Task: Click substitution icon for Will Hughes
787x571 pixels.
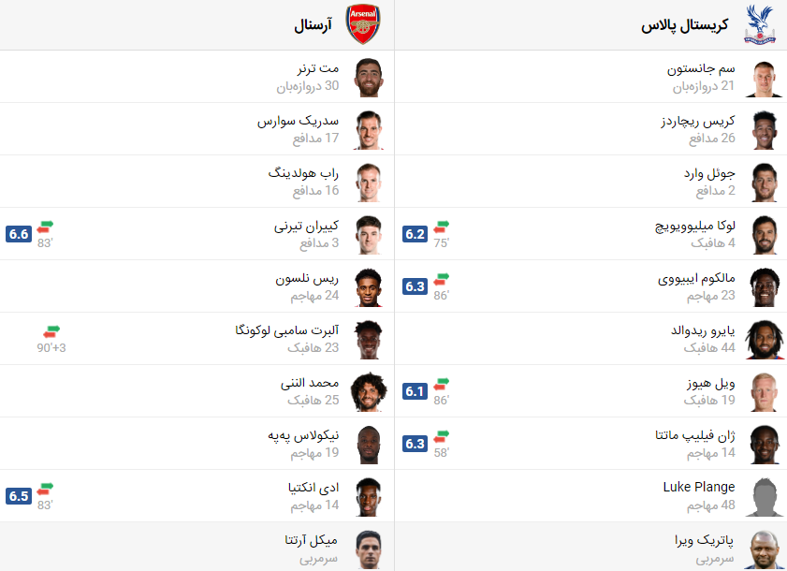Action: click(x=441, y=384)
